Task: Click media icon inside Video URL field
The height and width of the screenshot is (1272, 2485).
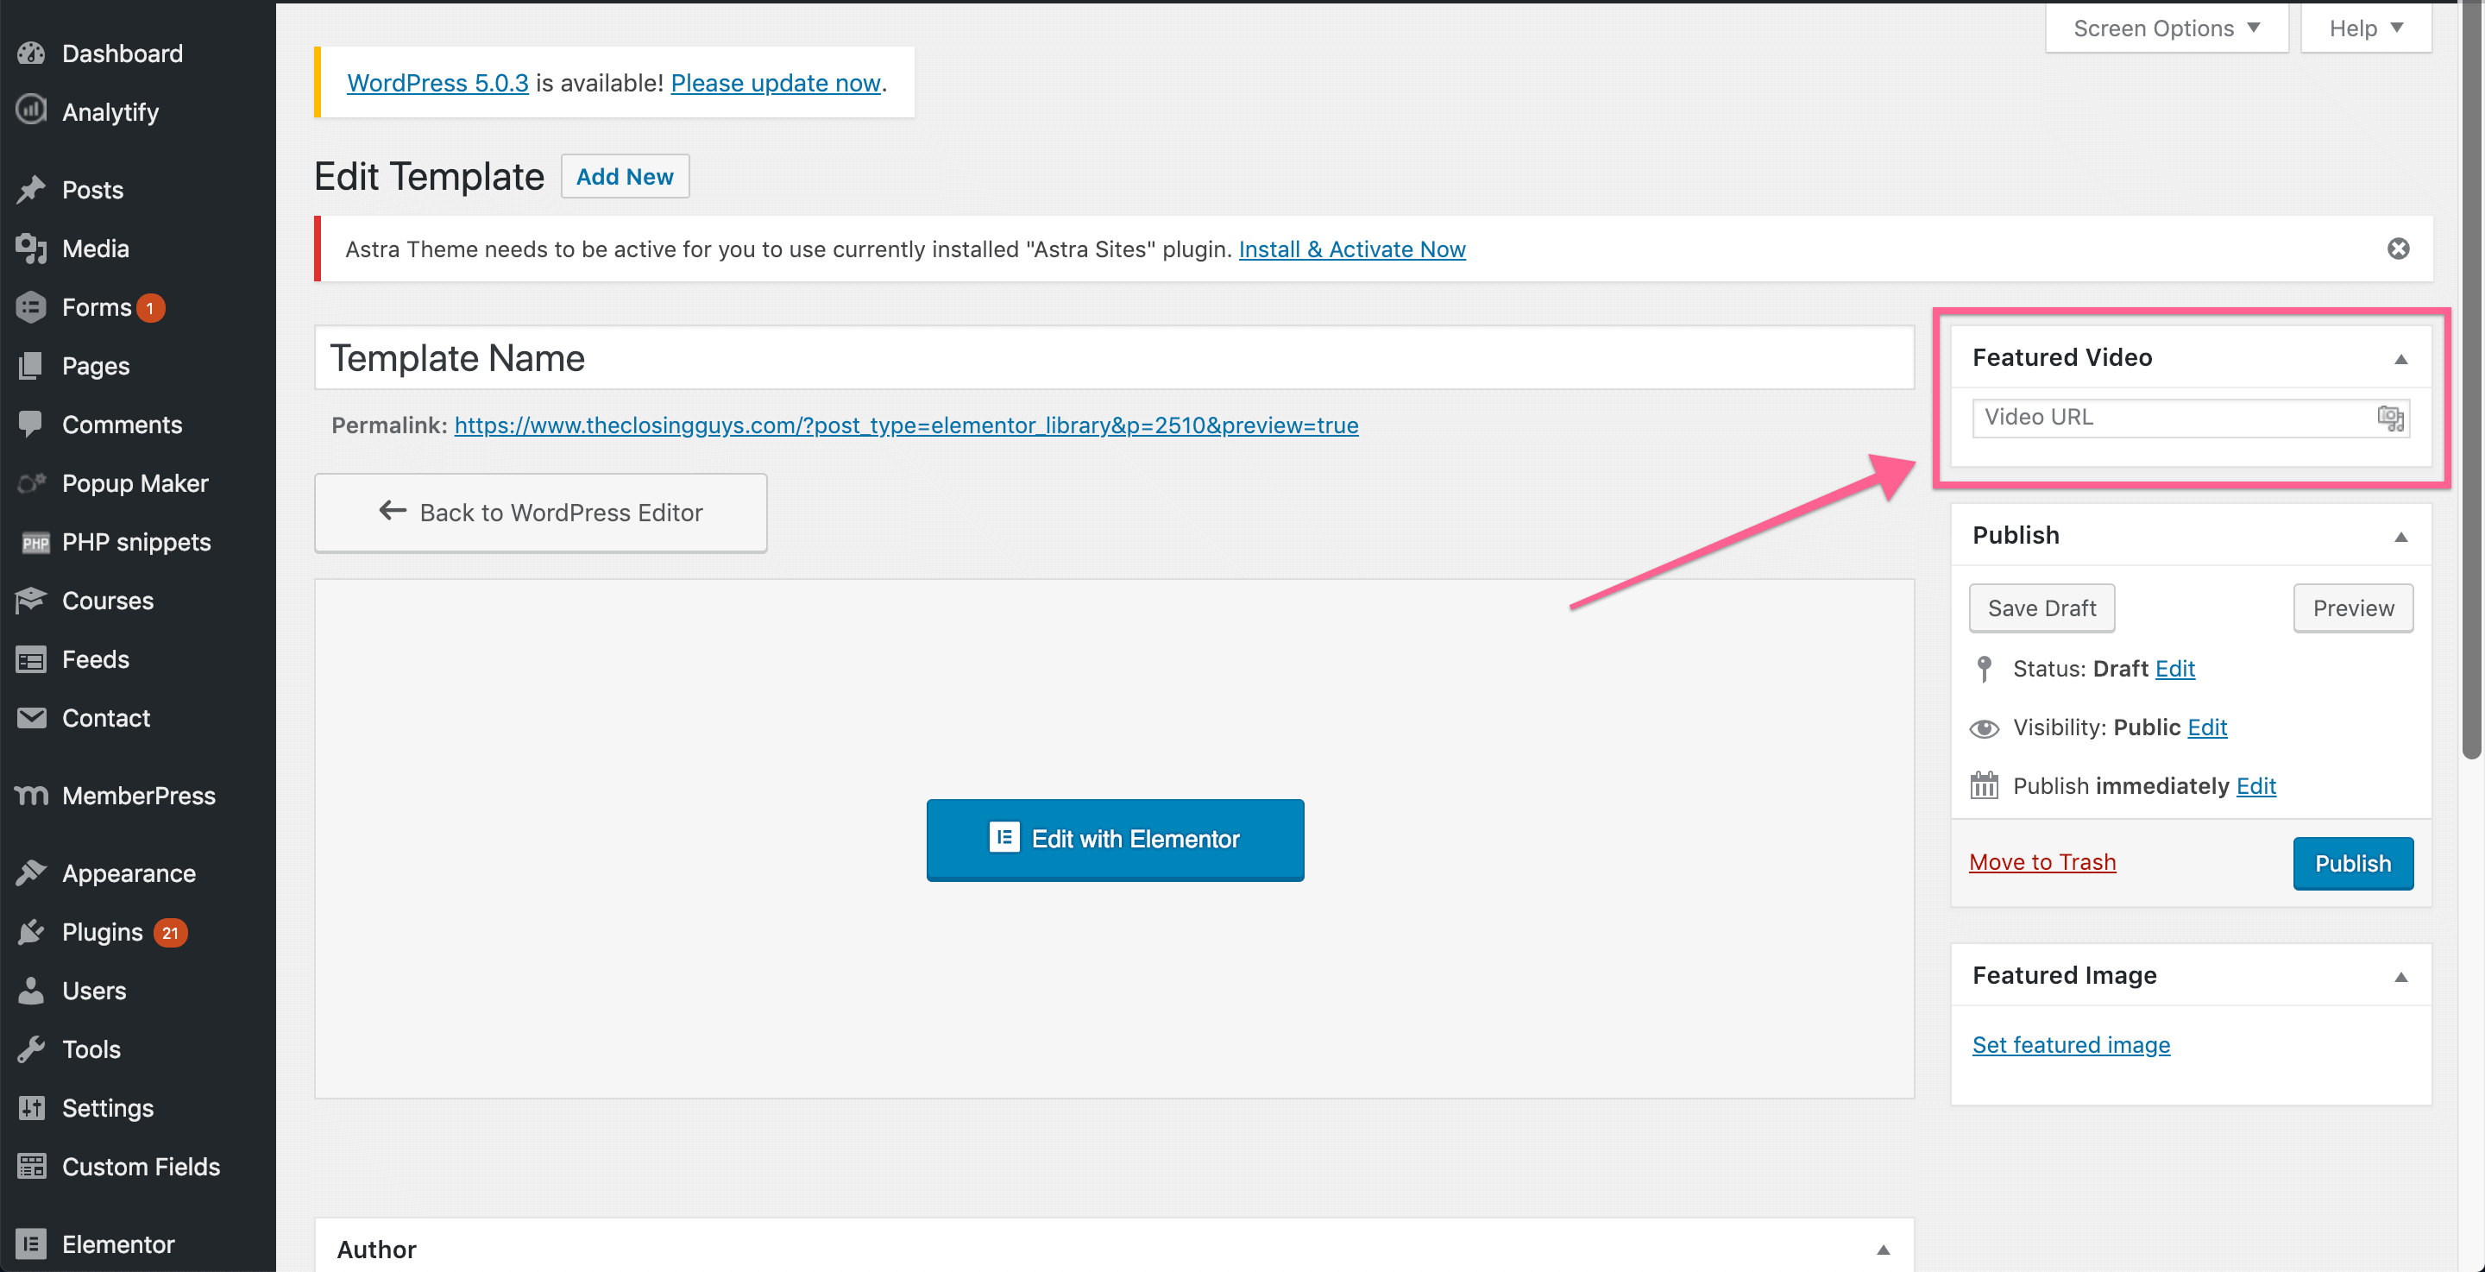Action: 2389,417
